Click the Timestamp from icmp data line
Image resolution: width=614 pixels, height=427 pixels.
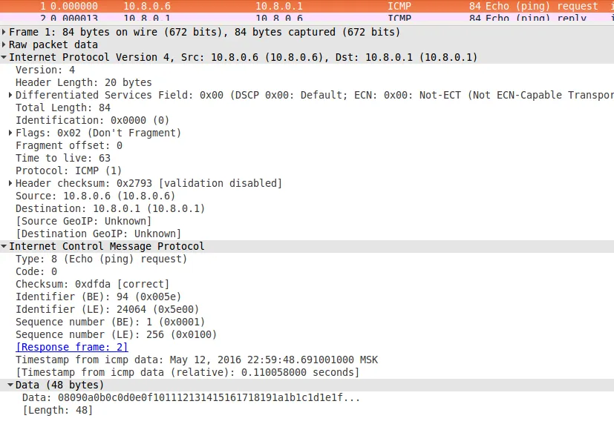click(196, 360)
